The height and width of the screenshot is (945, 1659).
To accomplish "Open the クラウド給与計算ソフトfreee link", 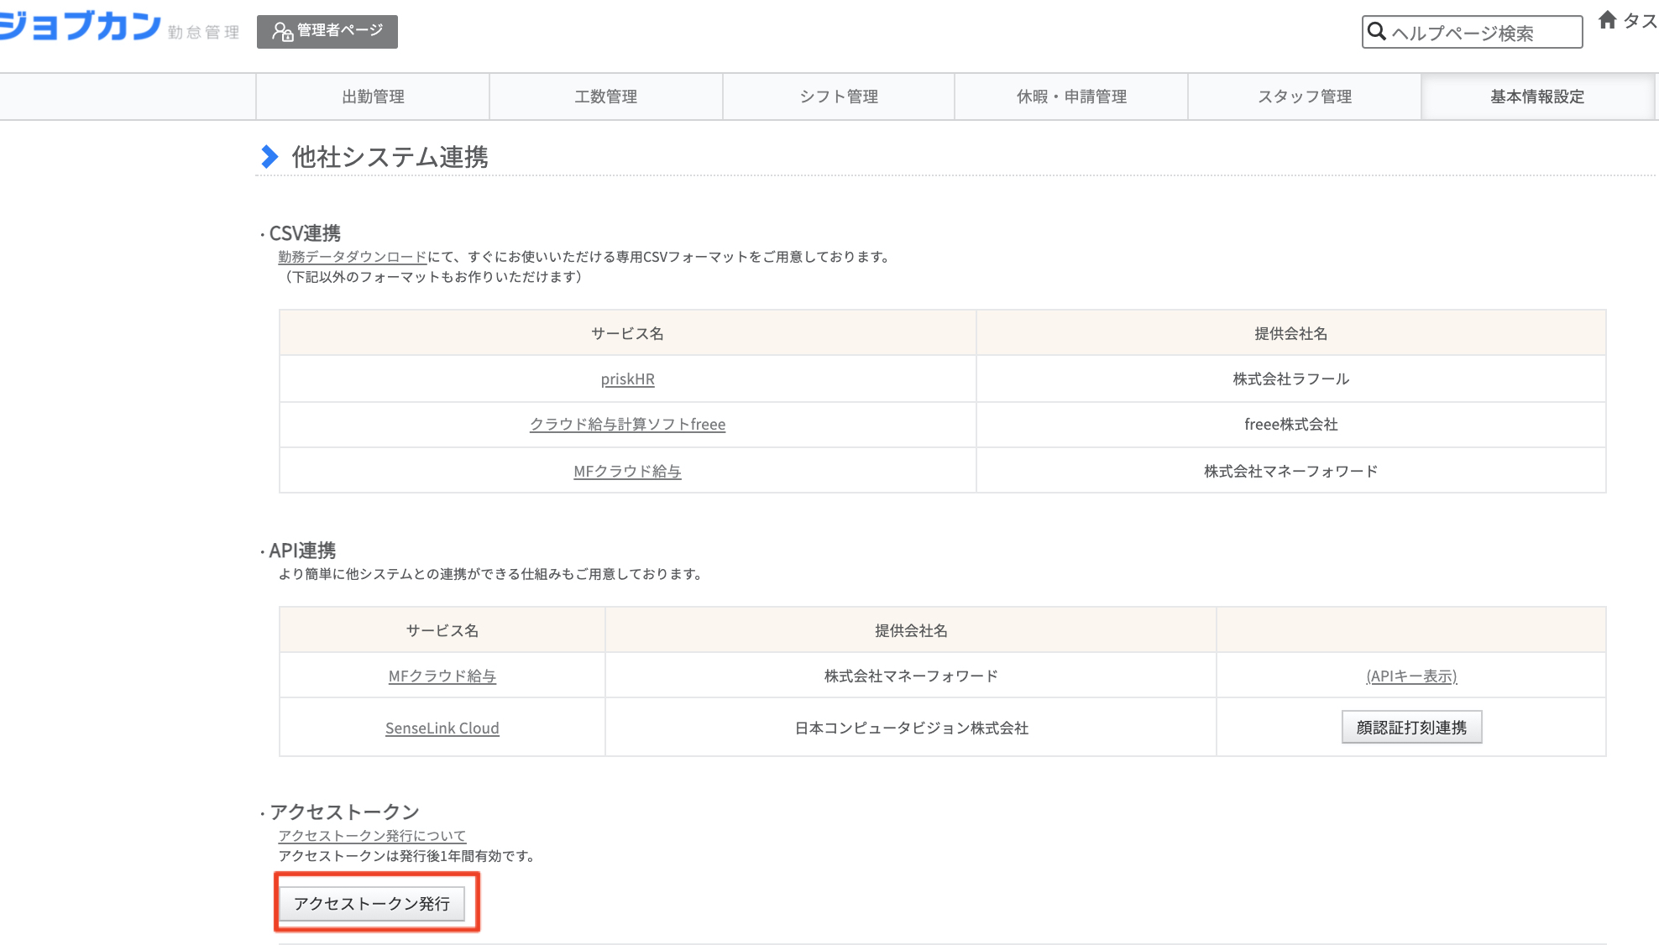I will coord(627,425).
